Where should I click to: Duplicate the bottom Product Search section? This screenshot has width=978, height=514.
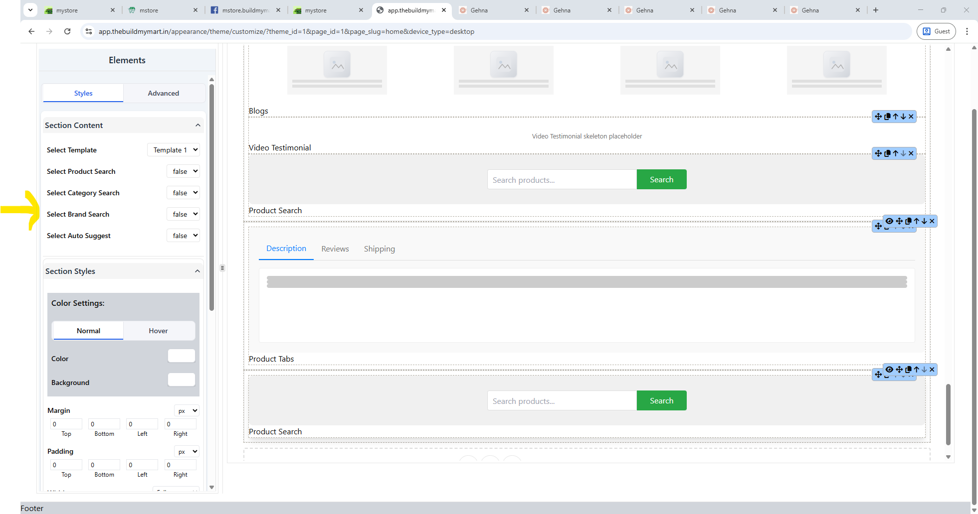click(908, 370)
